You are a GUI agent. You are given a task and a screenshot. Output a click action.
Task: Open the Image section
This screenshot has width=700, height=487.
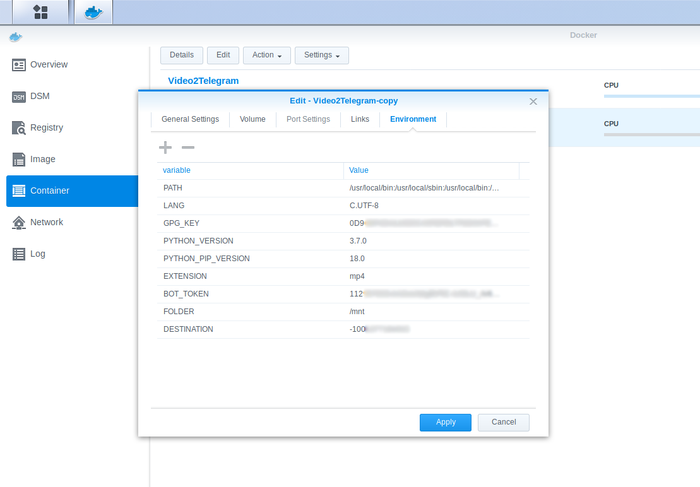[x=42, y=160]
